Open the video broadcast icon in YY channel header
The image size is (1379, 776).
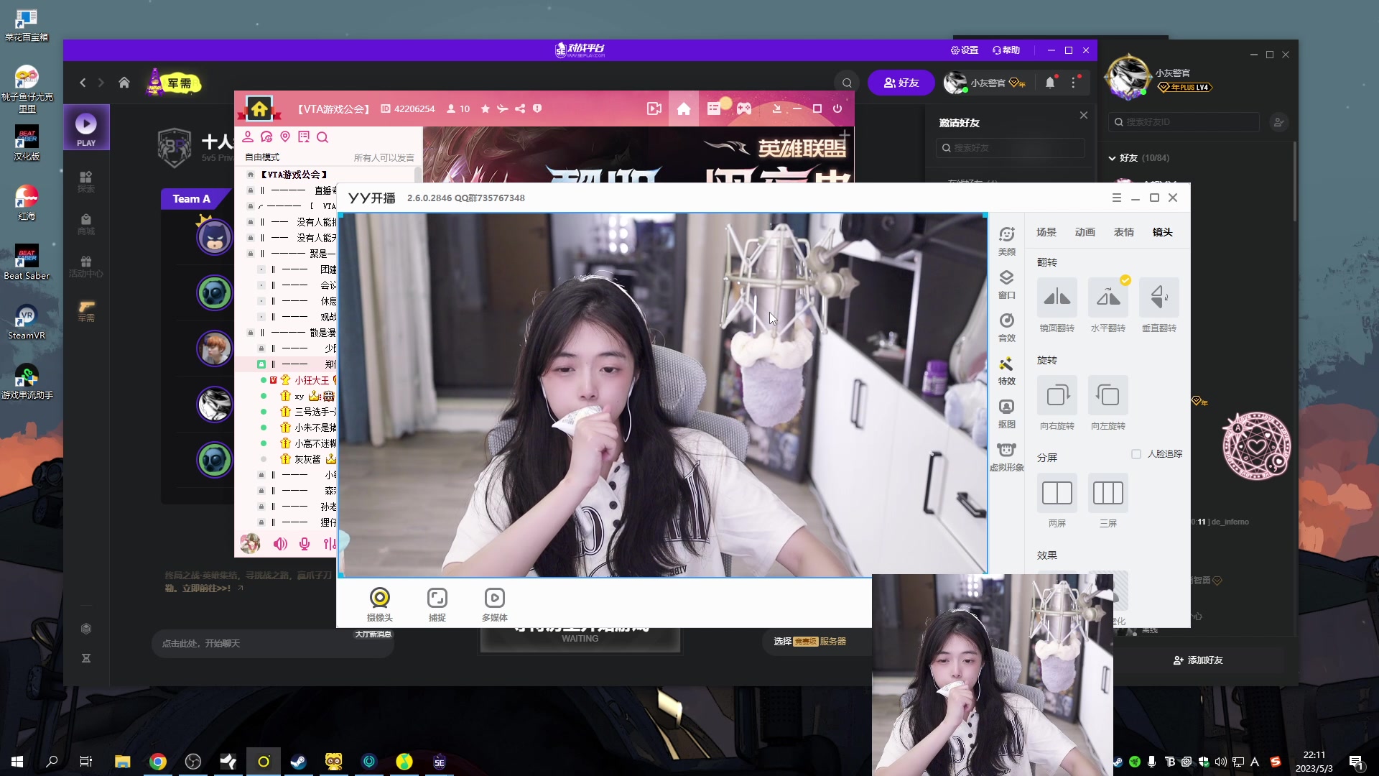(654, 108)
